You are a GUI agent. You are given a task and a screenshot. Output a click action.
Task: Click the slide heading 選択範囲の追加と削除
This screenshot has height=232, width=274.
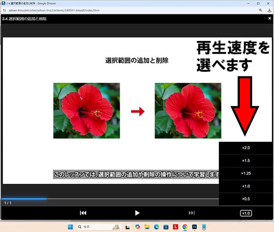[x=137, y=61]
